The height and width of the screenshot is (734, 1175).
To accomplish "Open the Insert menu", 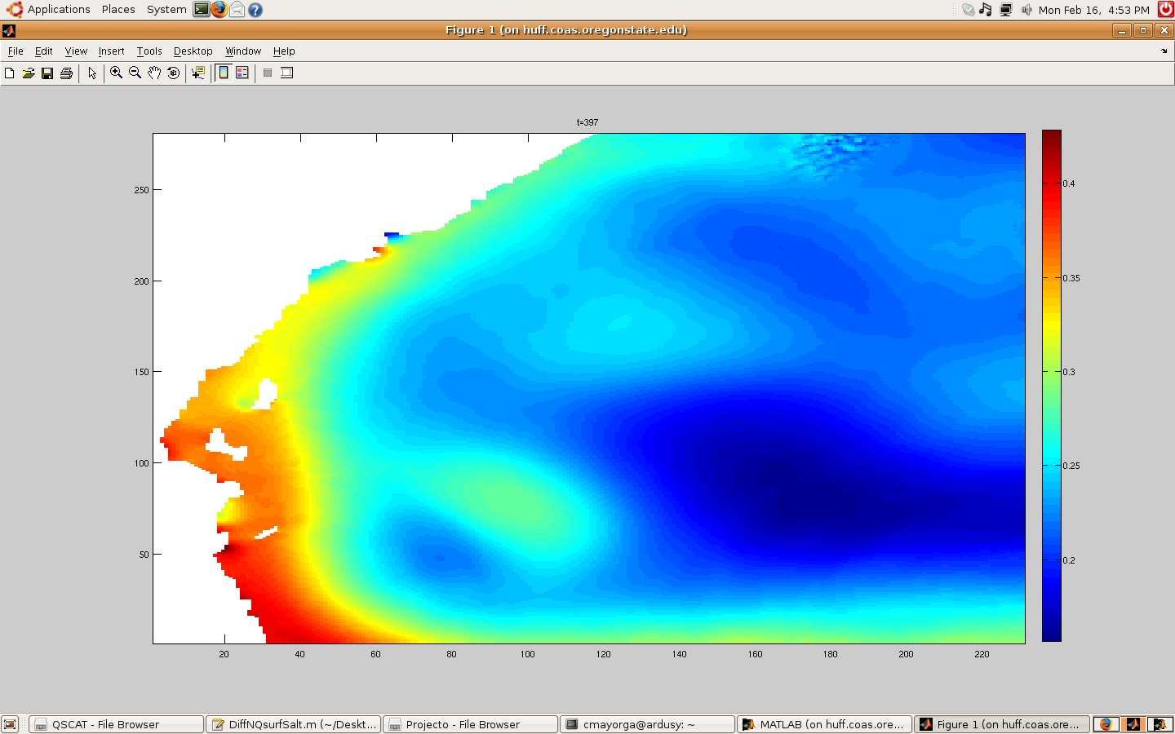I will click(112, 51).
